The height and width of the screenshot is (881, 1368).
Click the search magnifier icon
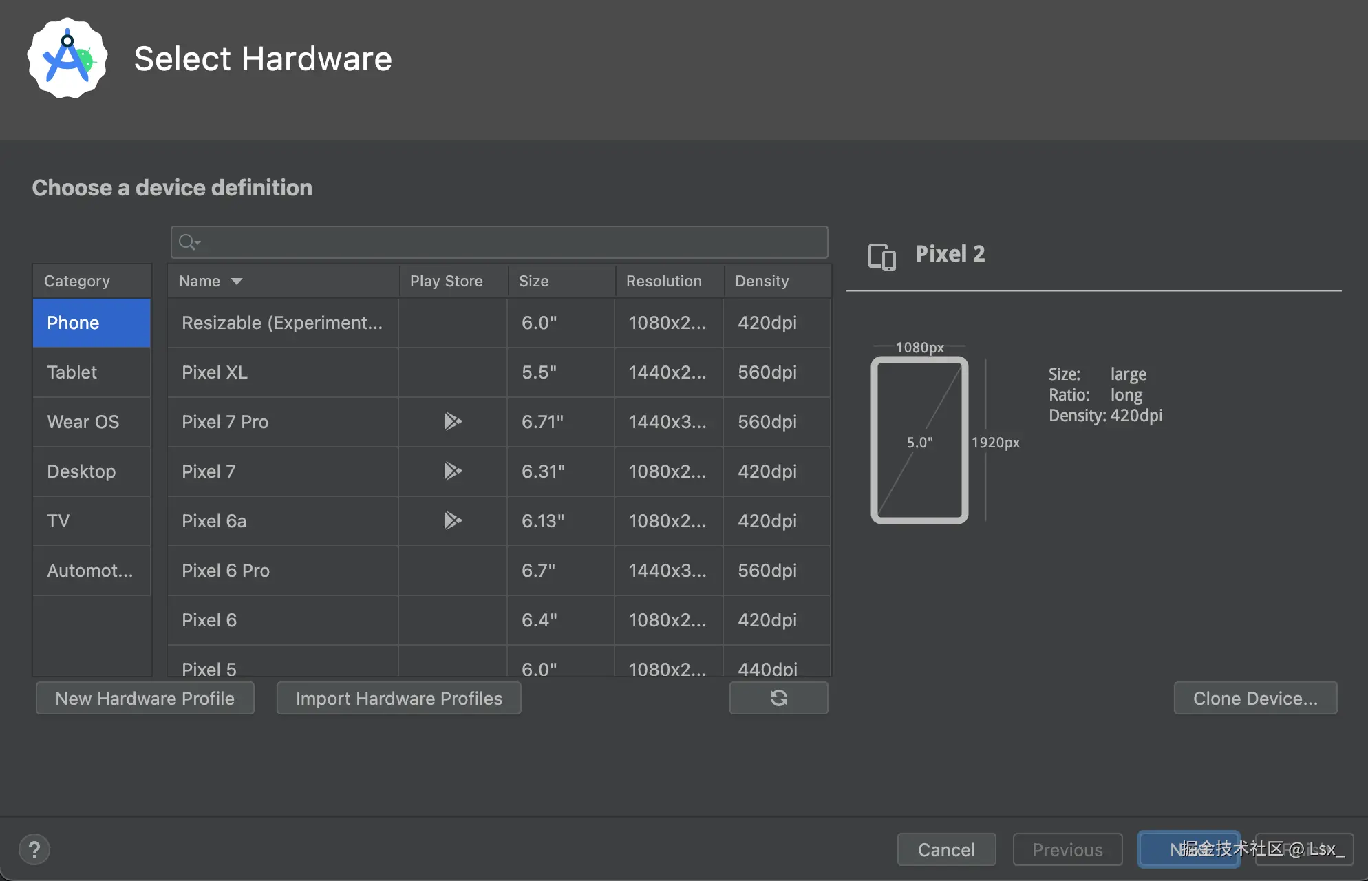pos(187,242)
